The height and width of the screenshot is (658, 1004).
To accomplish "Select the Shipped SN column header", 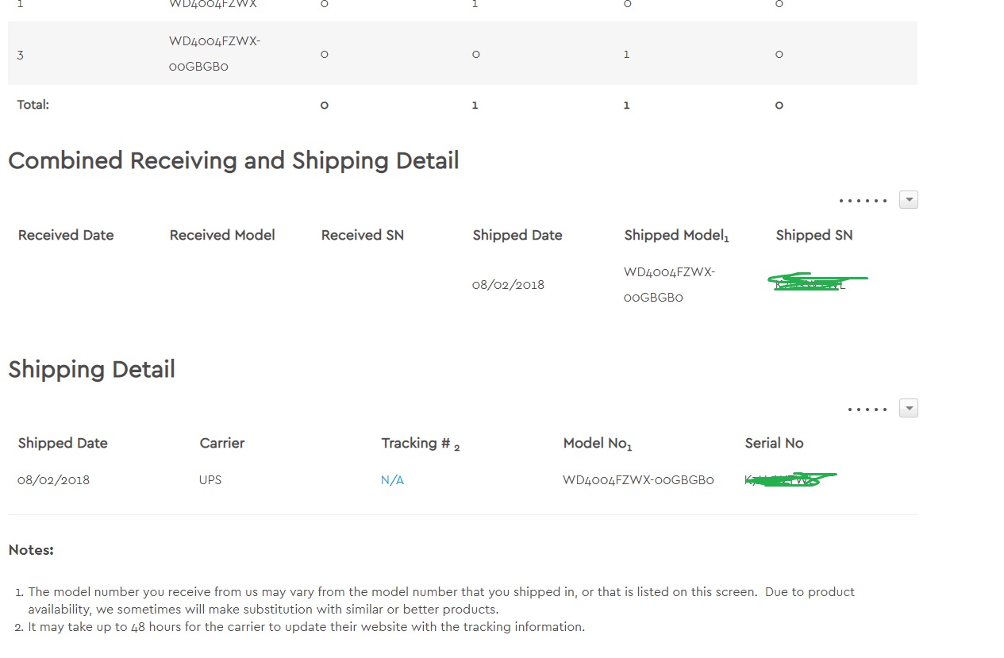I will (814, 235).
